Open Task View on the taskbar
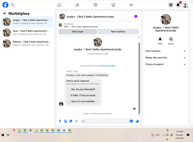The width and height of the screenshot is (193, 142). (x=8, y=135)
